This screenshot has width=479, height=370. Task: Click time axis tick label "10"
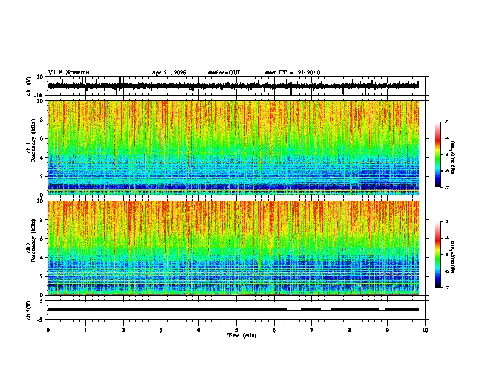(x=425, y=330)
